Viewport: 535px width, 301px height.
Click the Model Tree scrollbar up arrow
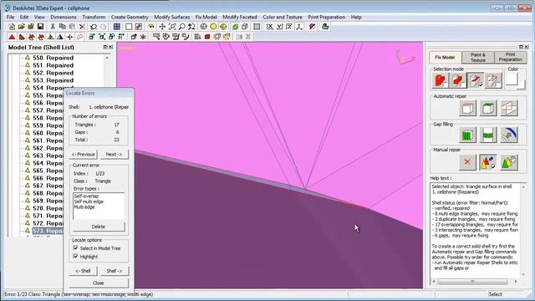107,58
